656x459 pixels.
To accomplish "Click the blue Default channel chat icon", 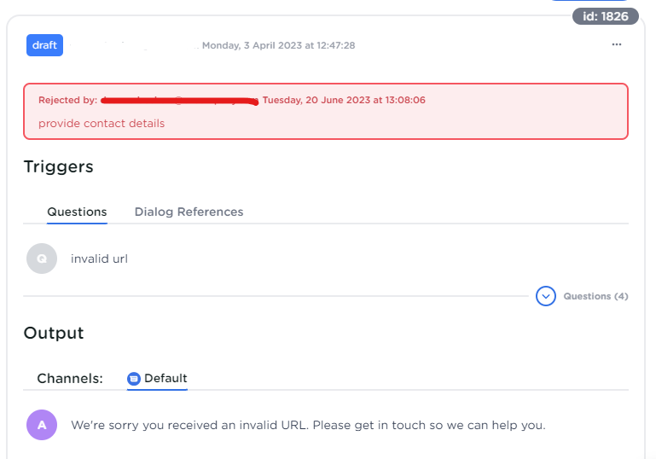I will pyautogui.click(x=134, y=379).
